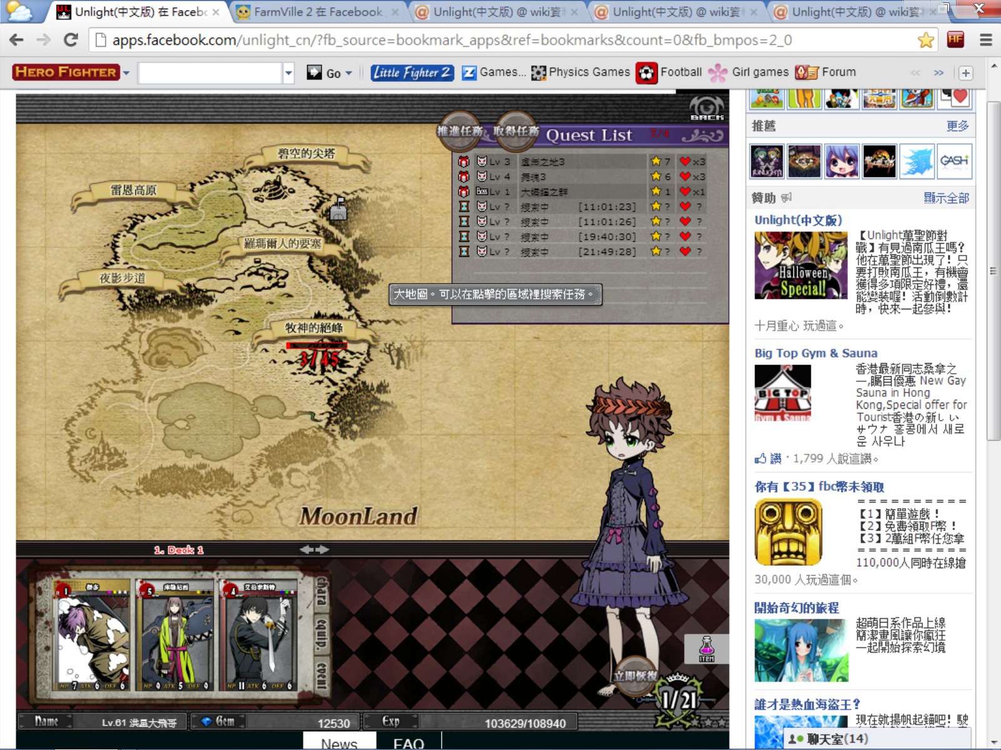Open the Big Top Gym & Sauna ad link
This screenshot has width=1001, height=750.
(816, 353)
